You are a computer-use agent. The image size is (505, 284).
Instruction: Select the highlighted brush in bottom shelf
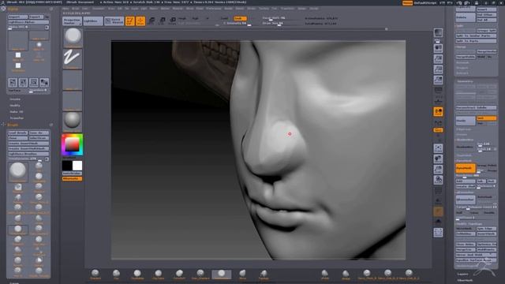tap(221, 275)
